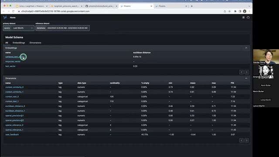Open the context_text_0 dimension

[12, 97]
